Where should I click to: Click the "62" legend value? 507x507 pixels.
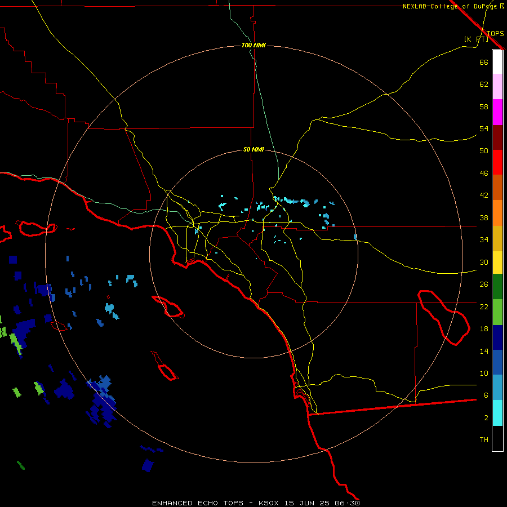[x=484, y=84]
